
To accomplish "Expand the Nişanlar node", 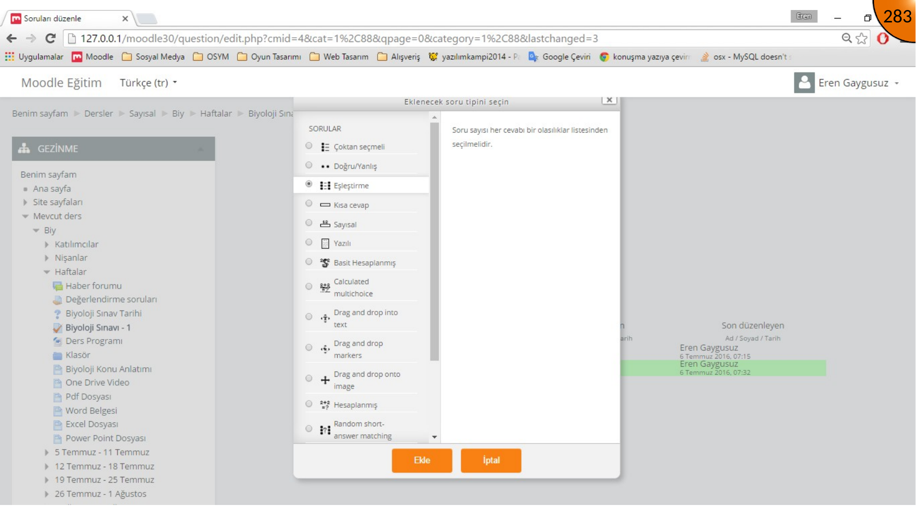I will pyautogui.click(x=47, y=258).
